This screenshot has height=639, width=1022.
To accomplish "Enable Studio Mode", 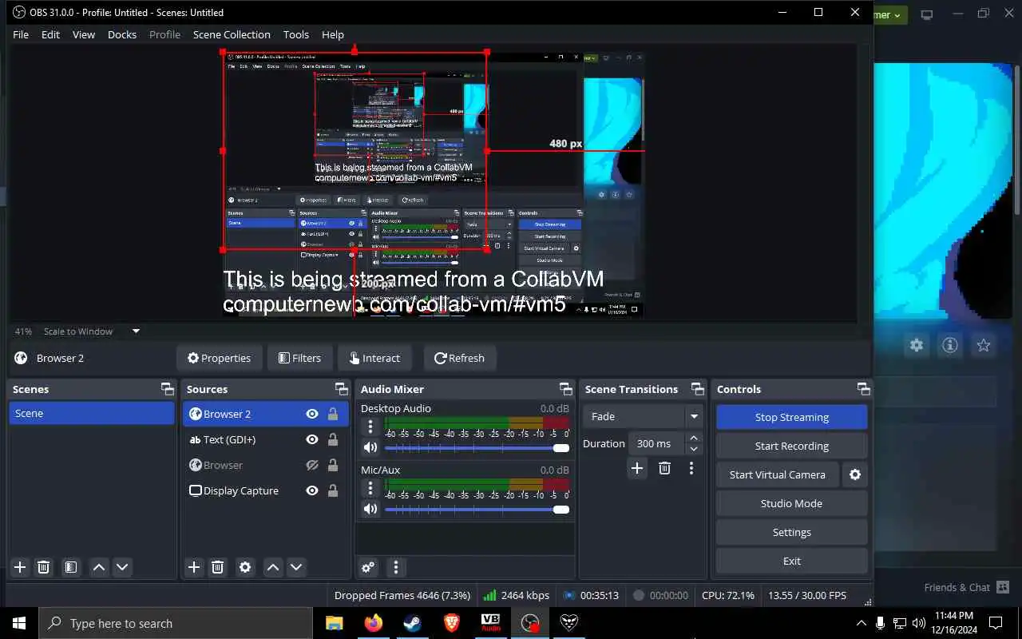I will 791,503.
